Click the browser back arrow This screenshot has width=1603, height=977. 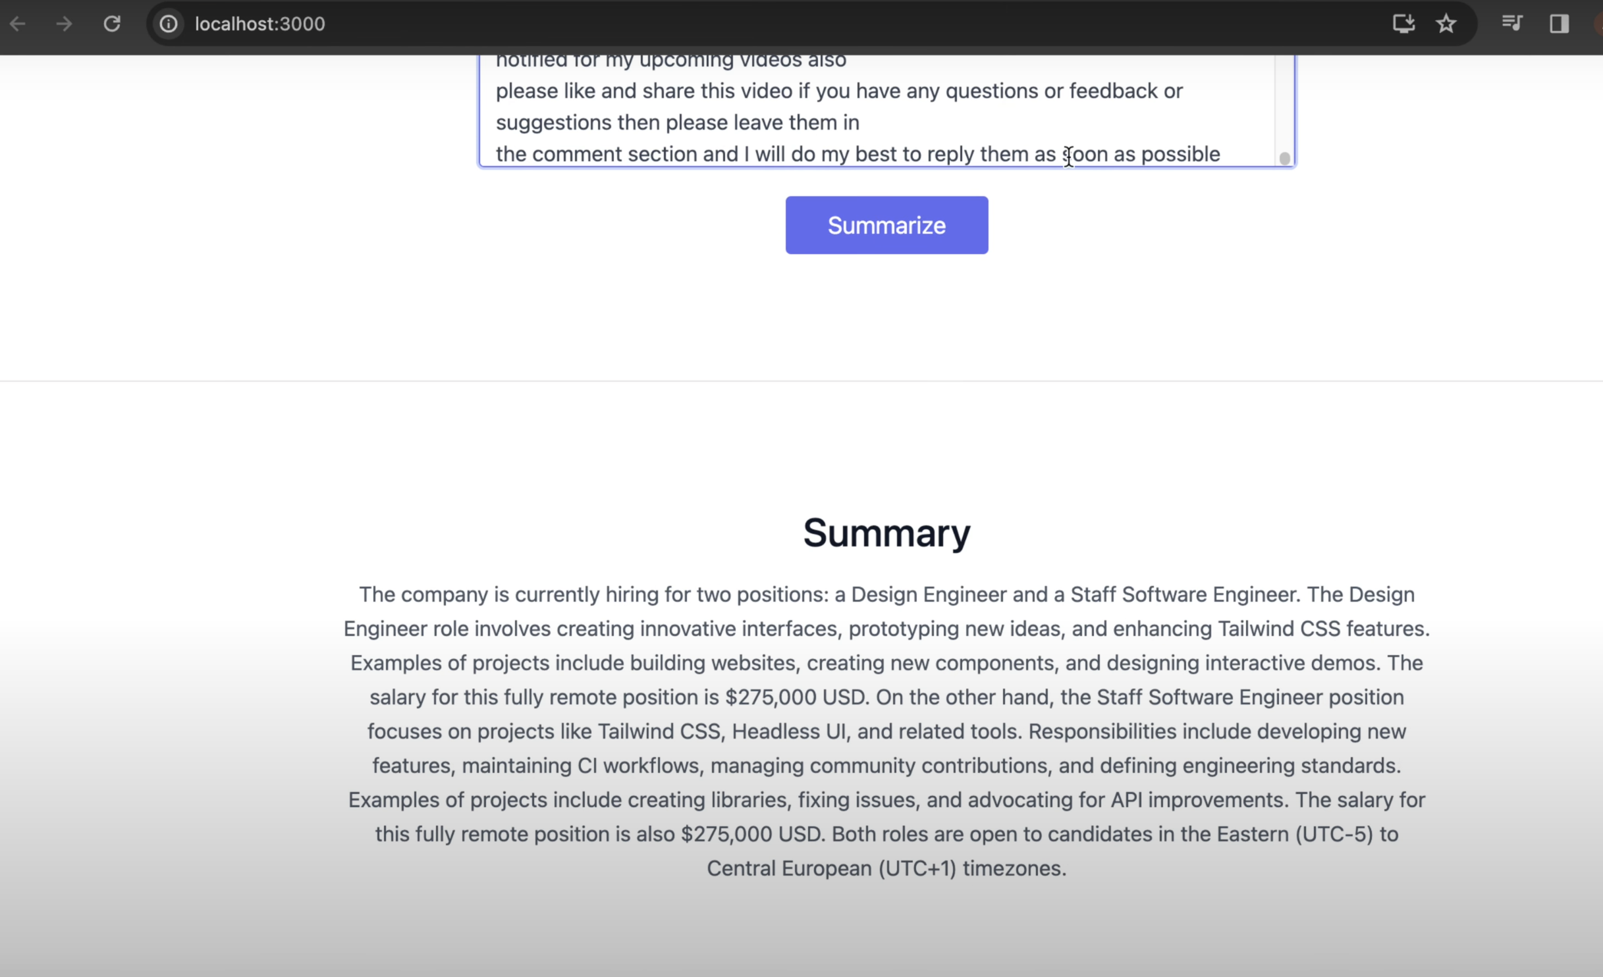18,24
